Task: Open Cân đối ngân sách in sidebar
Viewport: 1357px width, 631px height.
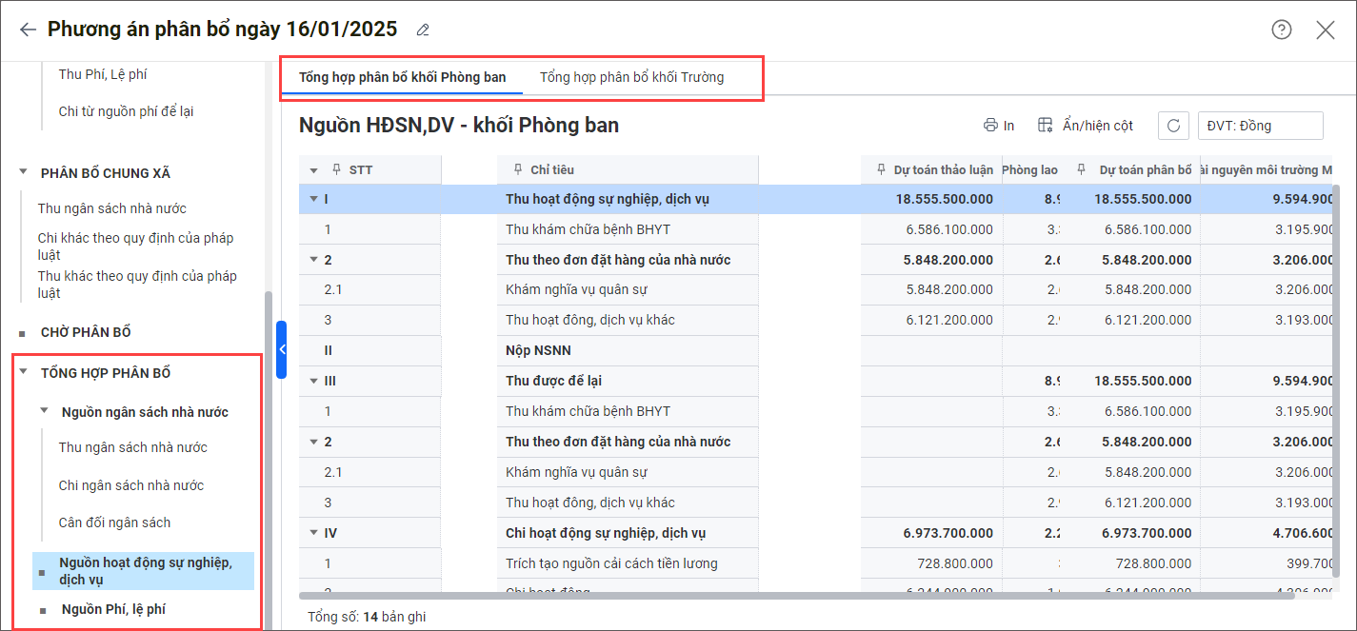Action: pos(114,523)
